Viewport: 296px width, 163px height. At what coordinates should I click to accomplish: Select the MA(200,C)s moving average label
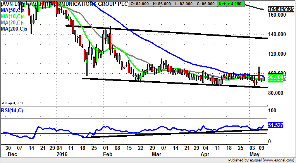point(15,29)
